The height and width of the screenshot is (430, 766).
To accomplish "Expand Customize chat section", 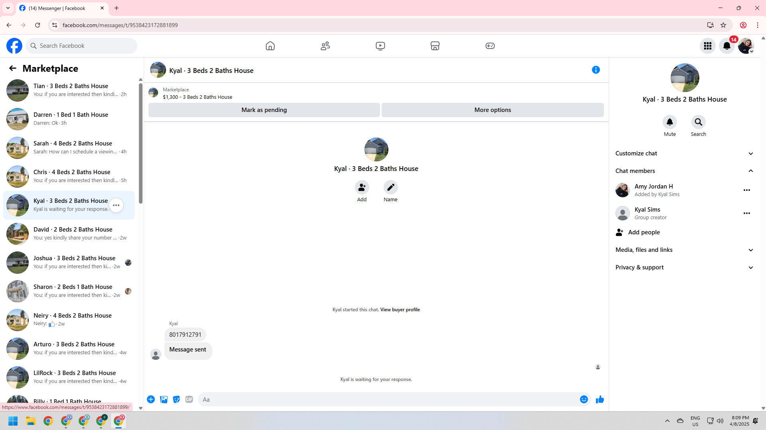I will 685,153.
